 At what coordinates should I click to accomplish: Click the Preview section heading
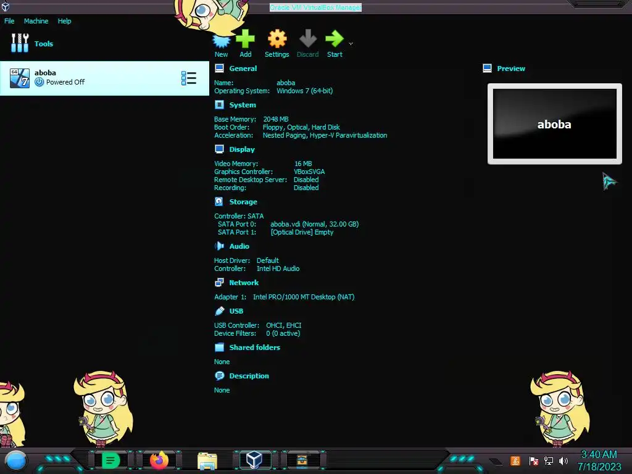point(511,69)
